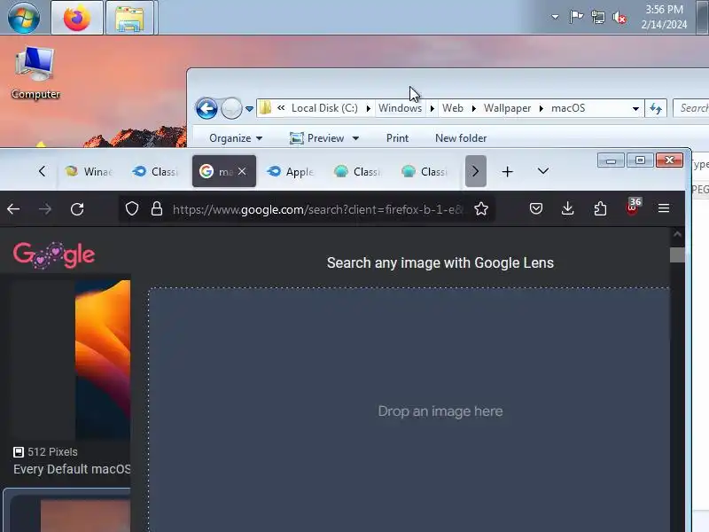Switch to Firefox on the taskbar

click(x=77, y=17)
